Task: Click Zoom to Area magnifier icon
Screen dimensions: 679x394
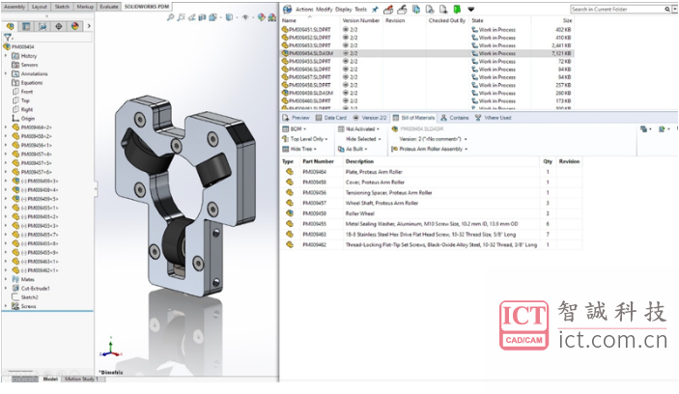Action: [181, 17]
